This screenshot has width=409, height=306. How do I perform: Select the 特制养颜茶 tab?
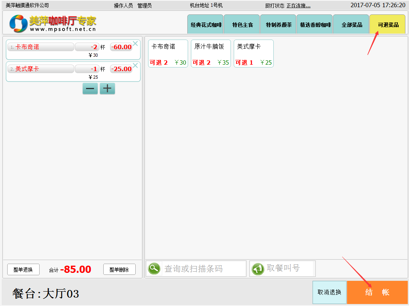[x=278, y=25]
